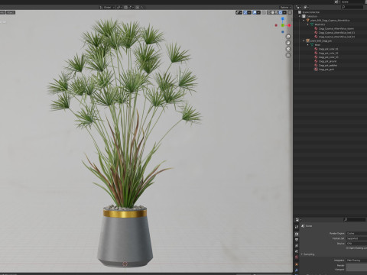Open the outliner display mode dropdown
Screen dimensions: 367x275
click(x=306, y=7)
